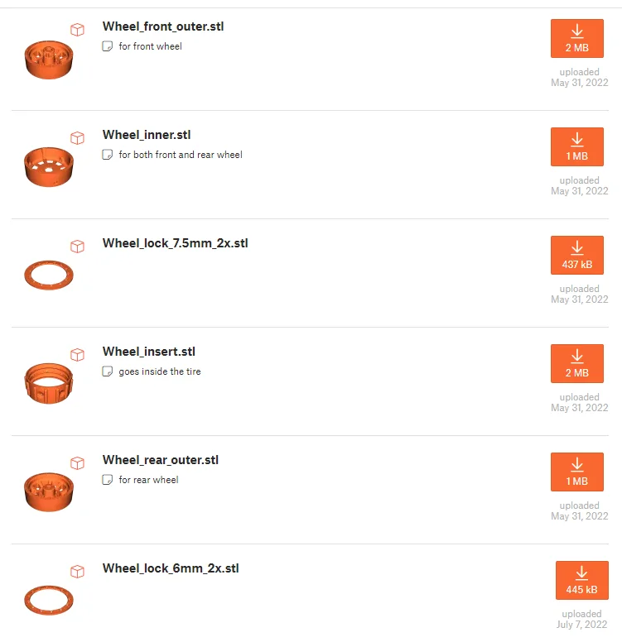Click note icon next to 'goes inside the tire'
The image size is (622, 642).
click(107, 371)
